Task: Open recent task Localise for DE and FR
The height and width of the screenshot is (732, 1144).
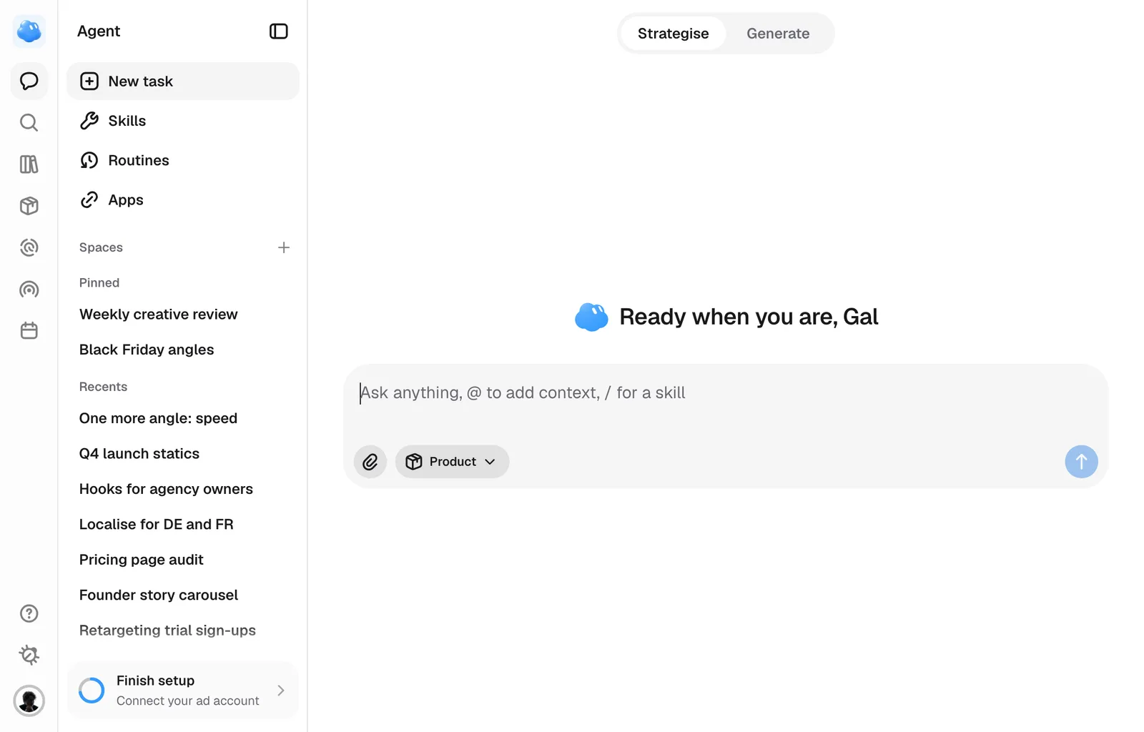Action: [183, 524]
